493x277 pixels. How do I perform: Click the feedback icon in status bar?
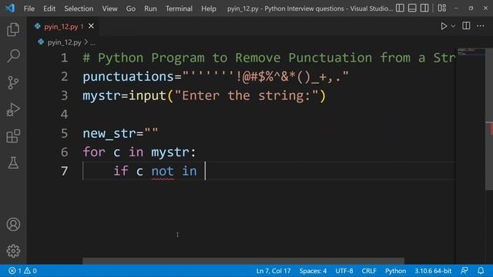[x=464, y=271]
